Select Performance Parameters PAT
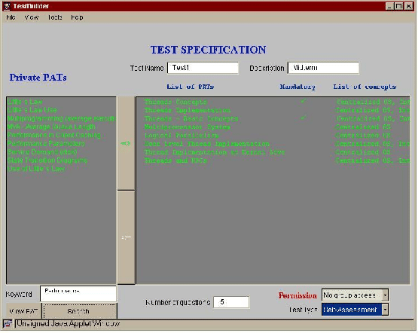 click(x=46, y=143)
